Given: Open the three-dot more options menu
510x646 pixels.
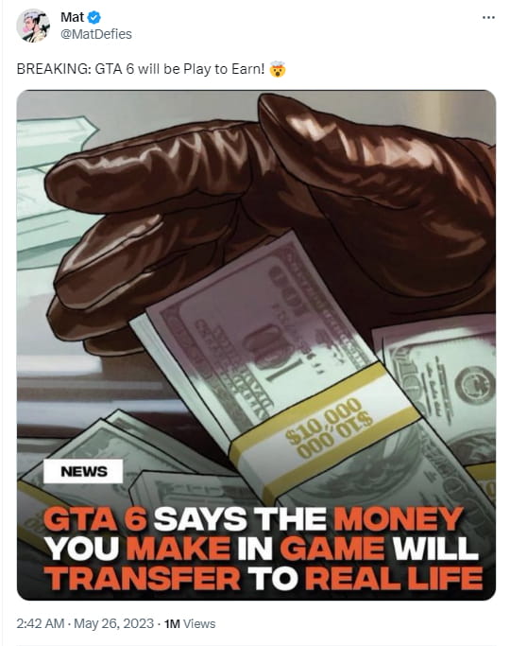Looking at the screenshot, I should coord(488,18).
